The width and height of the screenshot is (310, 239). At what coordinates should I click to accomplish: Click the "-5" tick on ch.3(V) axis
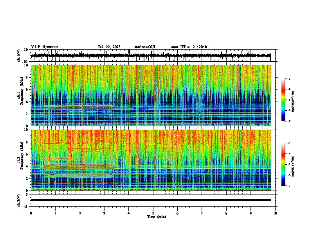(26, 207)
